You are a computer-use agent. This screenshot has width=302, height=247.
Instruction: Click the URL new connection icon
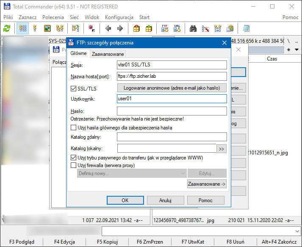point(177,28)
